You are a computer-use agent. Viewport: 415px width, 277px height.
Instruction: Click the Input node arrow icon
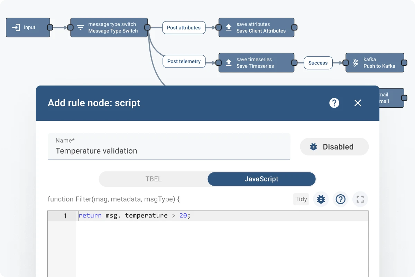point(16,27)
